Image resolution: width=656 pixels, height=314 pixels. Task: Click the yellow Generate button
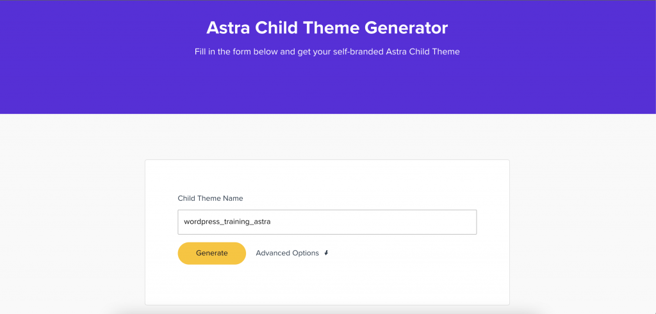coord(211,253)
